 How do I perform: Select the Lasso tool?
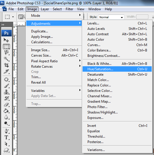[x=6, y=53]
